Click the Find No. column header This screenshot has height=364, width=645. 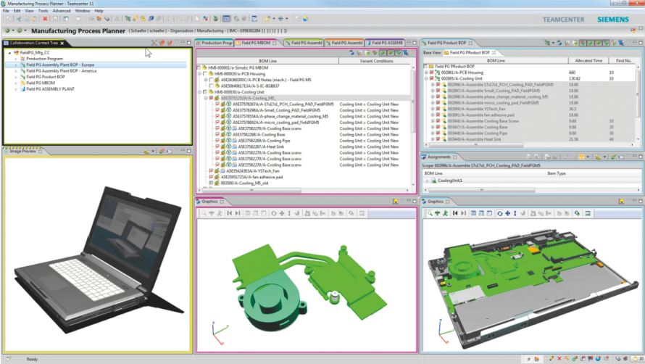click(623, 60)
